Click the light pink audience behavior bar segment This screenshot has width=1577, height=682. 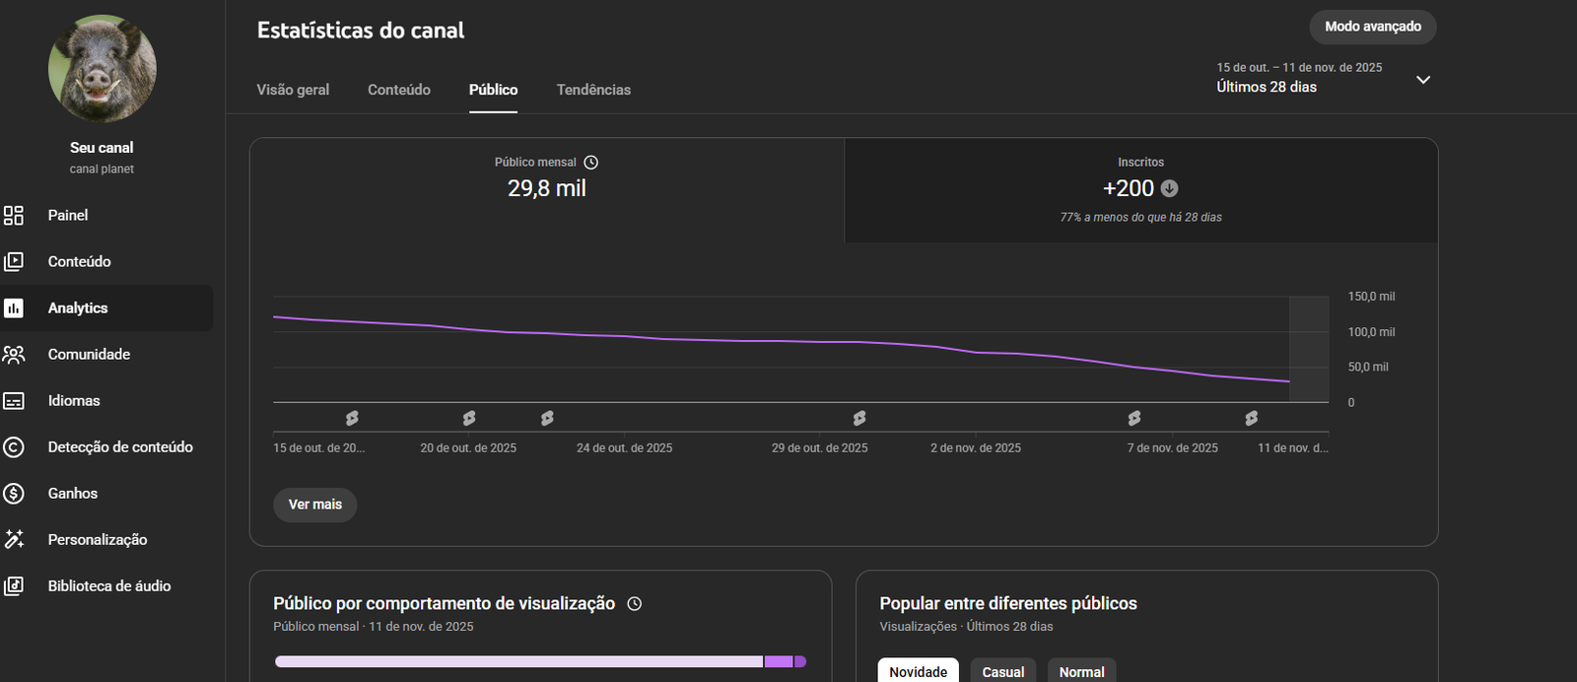coord(518,661)
